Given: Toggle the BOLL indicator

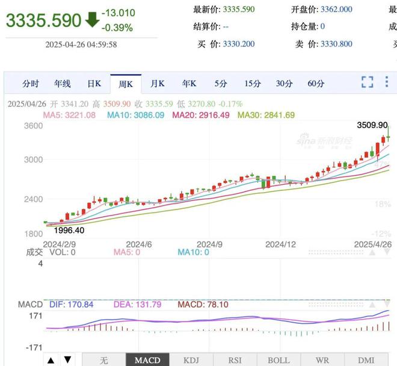Looking at the screenshot, I should pos(279,360).
